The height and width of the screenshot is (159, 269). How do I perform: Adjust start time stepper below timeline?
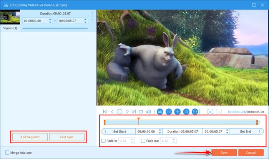159,131
